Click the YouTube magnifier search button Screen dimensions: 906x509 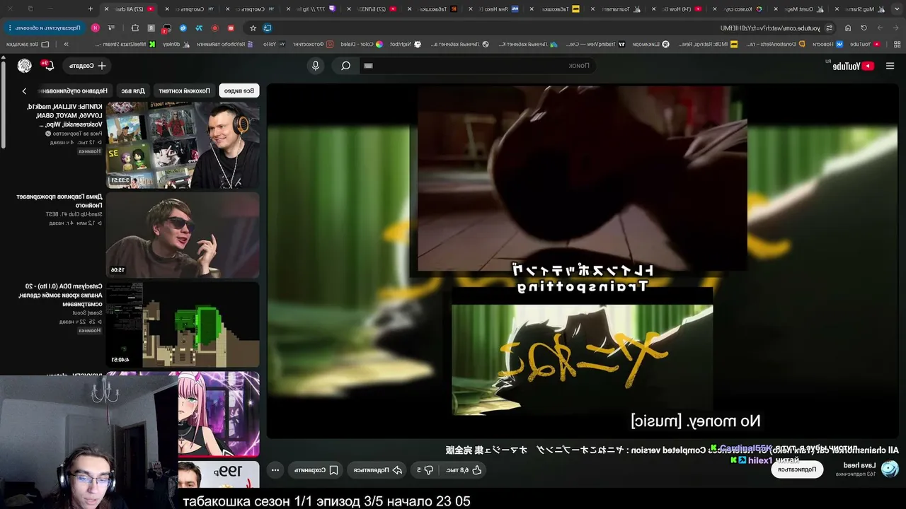[345, 66]
